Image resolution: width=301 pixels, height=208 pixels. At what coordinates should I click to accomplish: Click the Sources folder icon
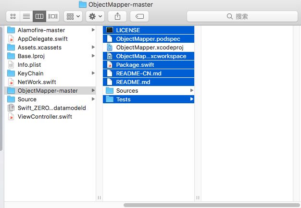(x=110, y=90)
